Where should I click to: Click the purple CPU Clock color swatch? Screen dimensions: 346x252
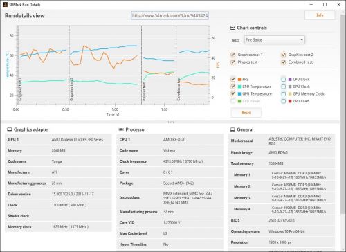[290, 80]
